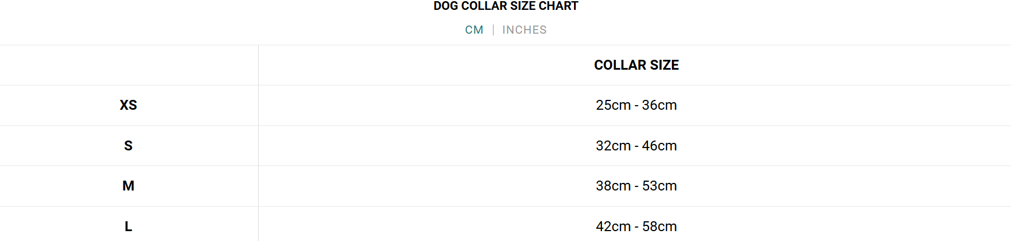The width and height of the screenshot is (1011, 241).
Task: Click the word CHART in the heading
Action: [x=558, y=6]
